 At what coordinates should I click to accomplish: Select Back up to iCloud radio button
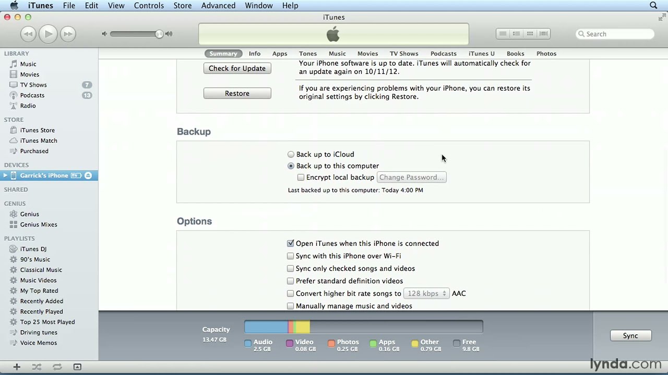click(x=291, y=154)
